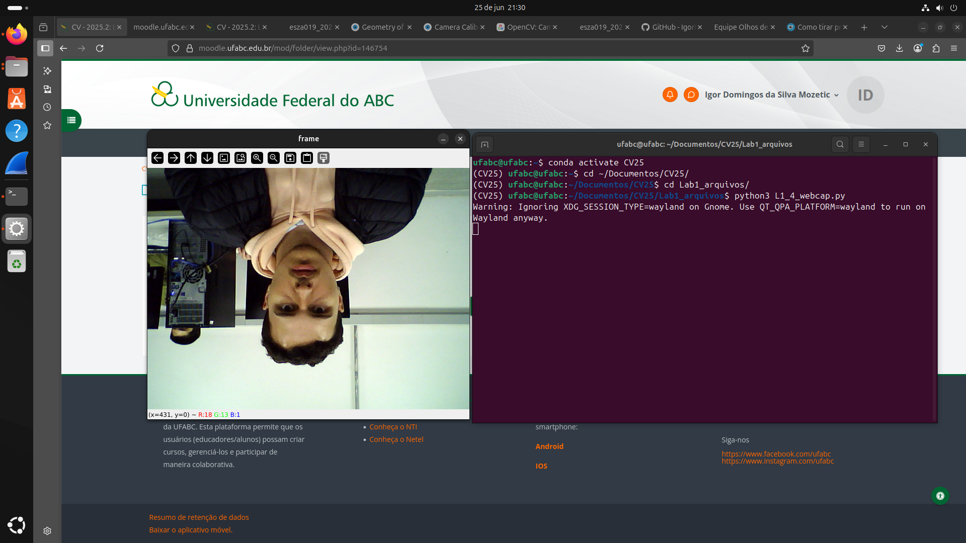Open the Conheça o NTI link
This screenshot has height=543, width=966.
(393, 427)
